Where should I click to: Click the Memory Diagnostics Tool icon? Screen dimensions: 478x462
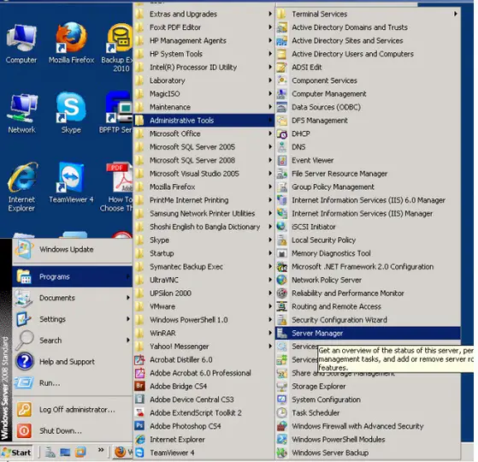(x=282, y=253)
